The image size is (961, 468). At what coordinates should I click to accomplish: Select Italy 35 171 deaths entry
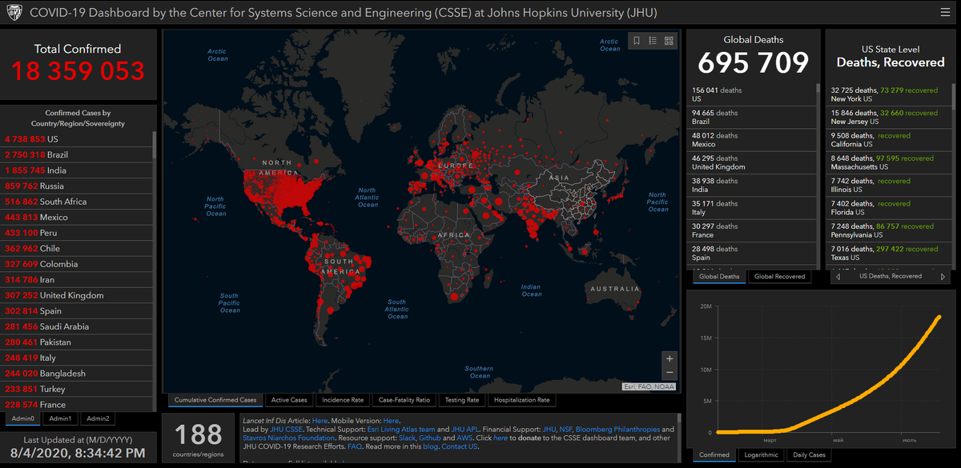[x=751, y=208]
